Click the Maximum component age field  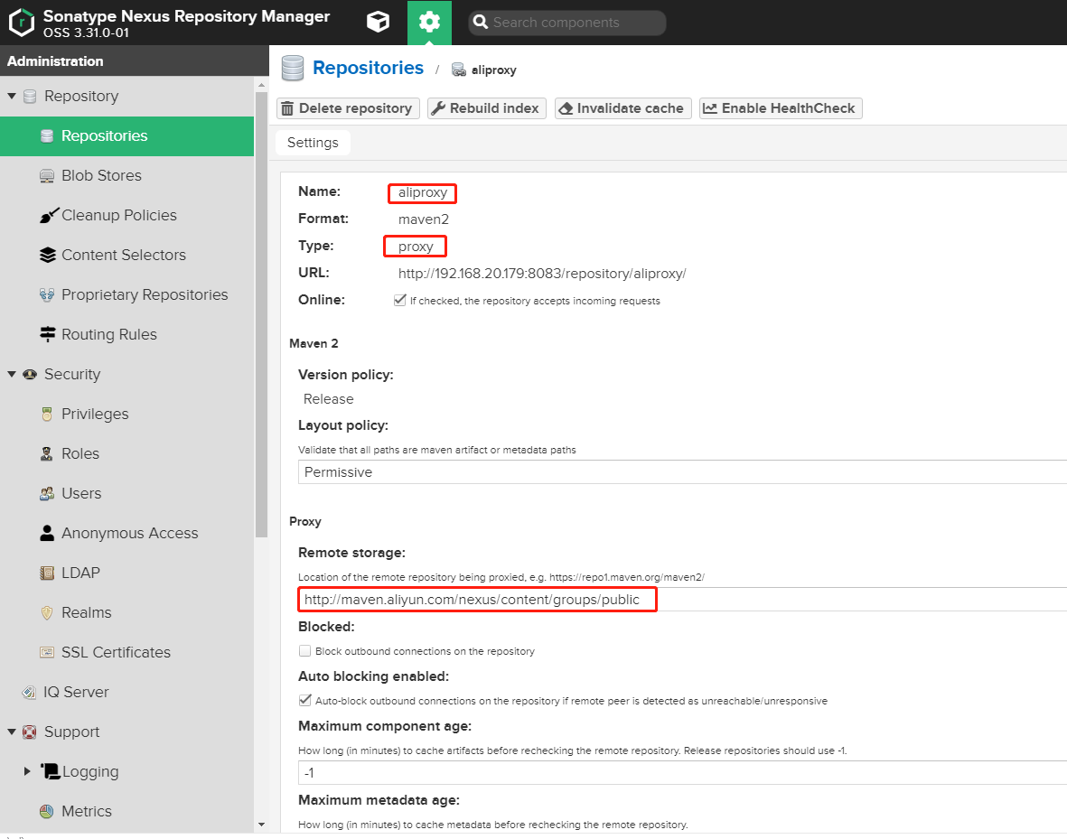point(682,772)
